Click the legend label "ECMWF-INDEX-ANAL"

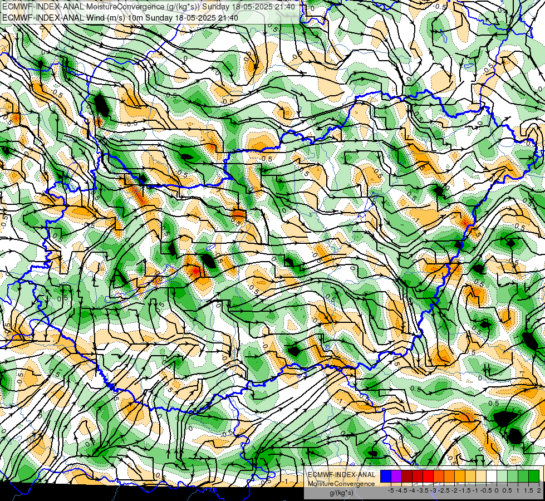[x=341, y=475]
